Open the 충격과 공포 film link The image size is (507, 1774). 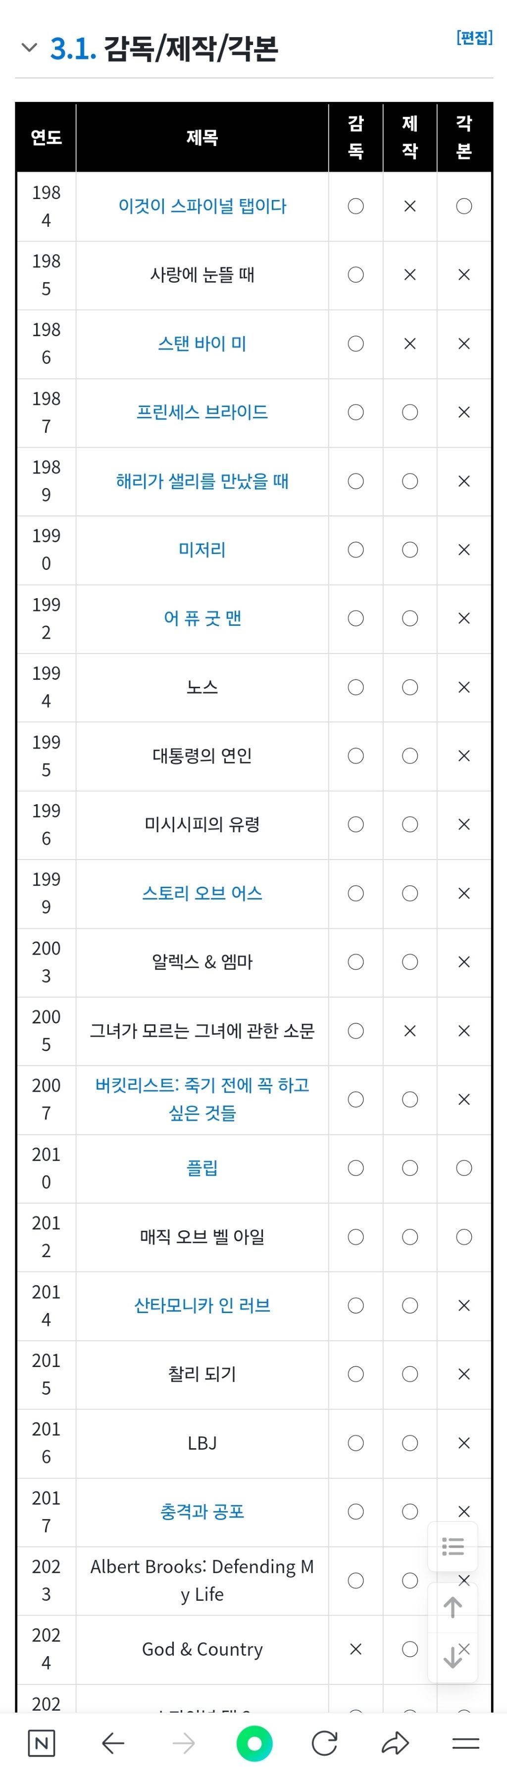(x=202, y=1512)
